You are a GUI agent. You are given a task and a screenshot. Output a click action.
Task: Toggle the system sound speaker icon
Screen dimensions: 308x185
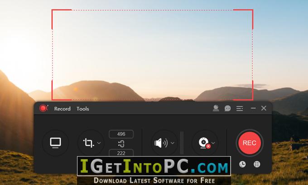pos(161,143)
